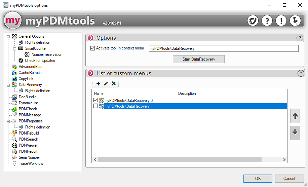Collapse the PDMProperties tree node
The height and width of the screenshot is (187, 308).
8,121
